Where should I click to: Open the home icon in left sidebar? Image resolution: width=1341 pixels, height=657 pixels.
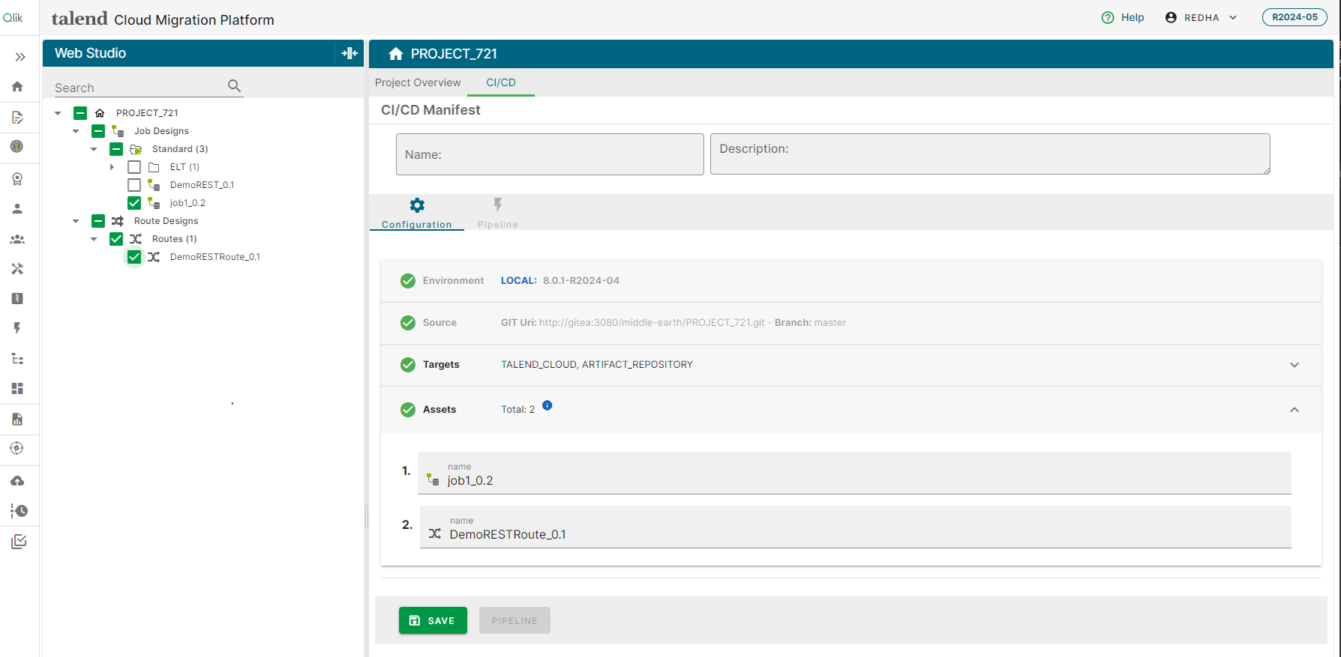point(17,86)
